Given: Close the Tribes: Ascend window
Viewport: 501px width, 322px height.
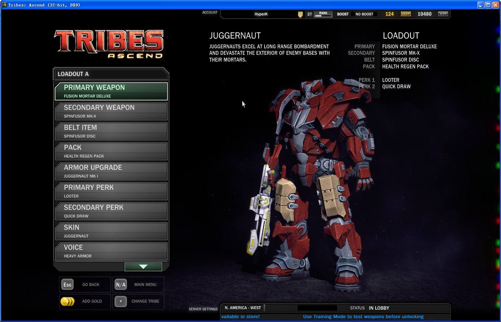Looking at the screenshot, I should [496, 5].
